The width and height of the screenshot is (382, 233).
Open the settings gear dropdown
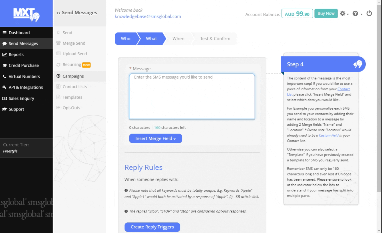click(344, 14)
